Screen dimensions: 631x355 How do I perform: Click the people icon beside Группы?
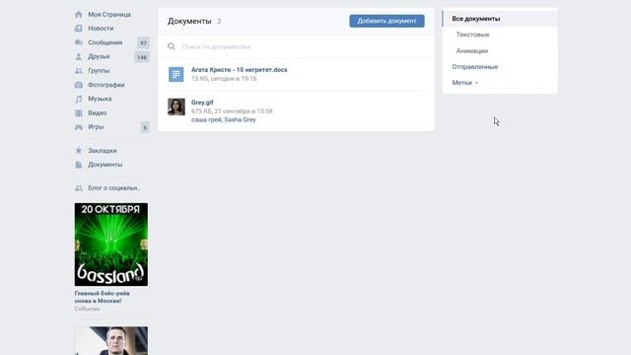(79, 71)
